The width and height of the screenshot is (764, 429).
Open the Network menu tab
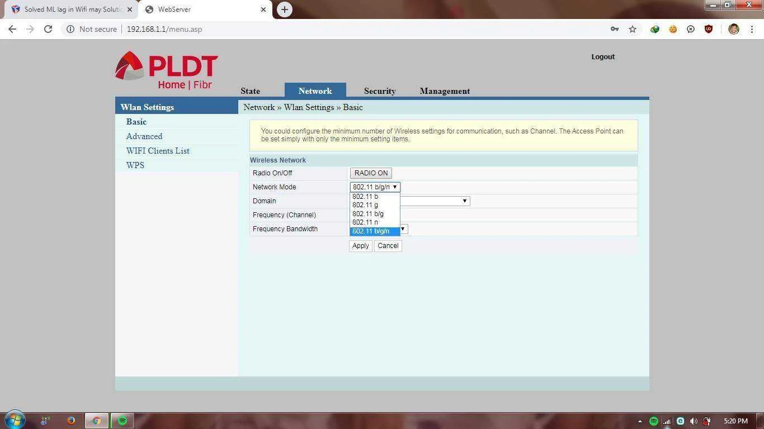pos(315,90)
